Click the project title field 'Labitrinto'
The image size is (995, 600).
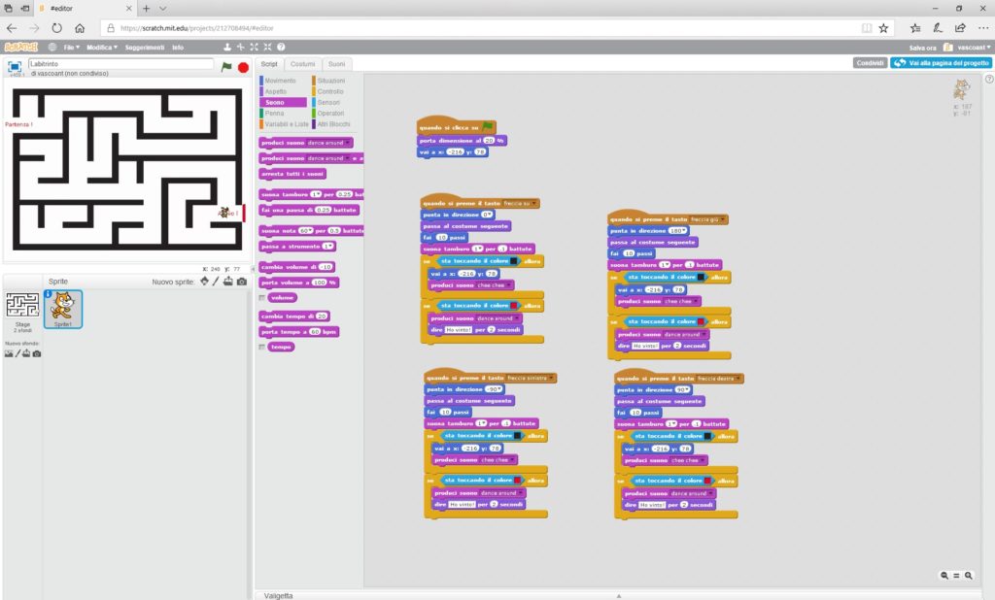coord(120,63)
